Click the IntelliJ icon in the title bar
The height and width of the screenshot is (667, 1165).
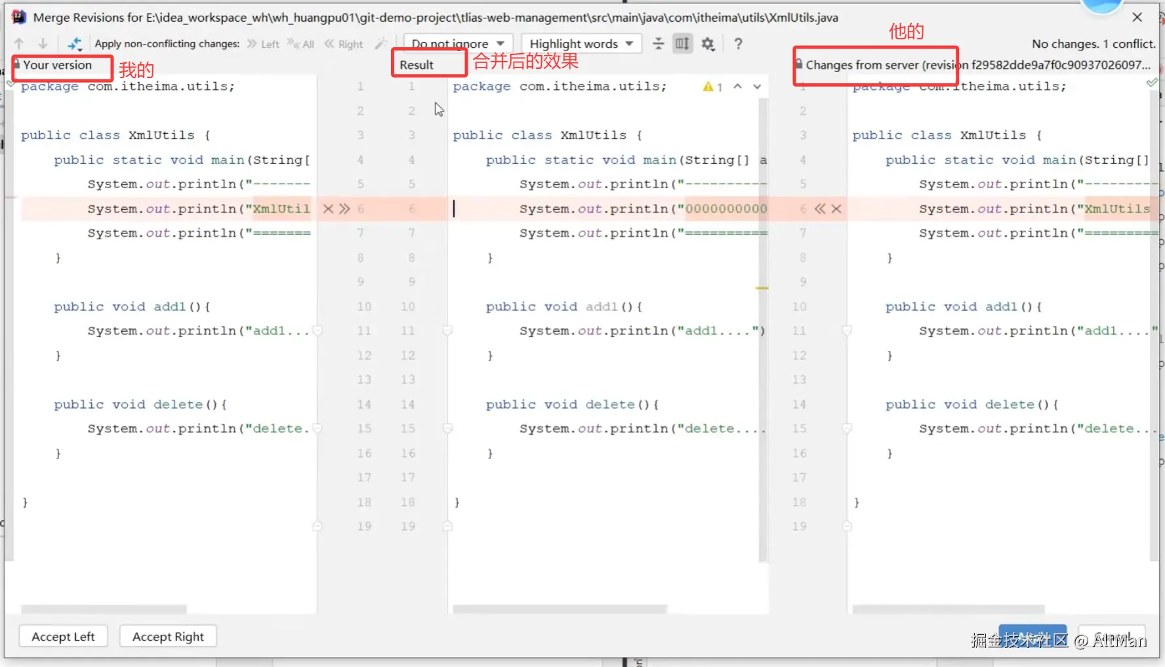[19, 17]
